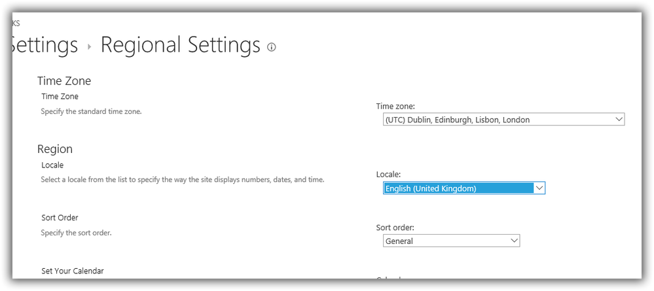Expand the English (United Kingdom) locale box
This screenshot has height=291, width=654.
click(x=458, y=188)
